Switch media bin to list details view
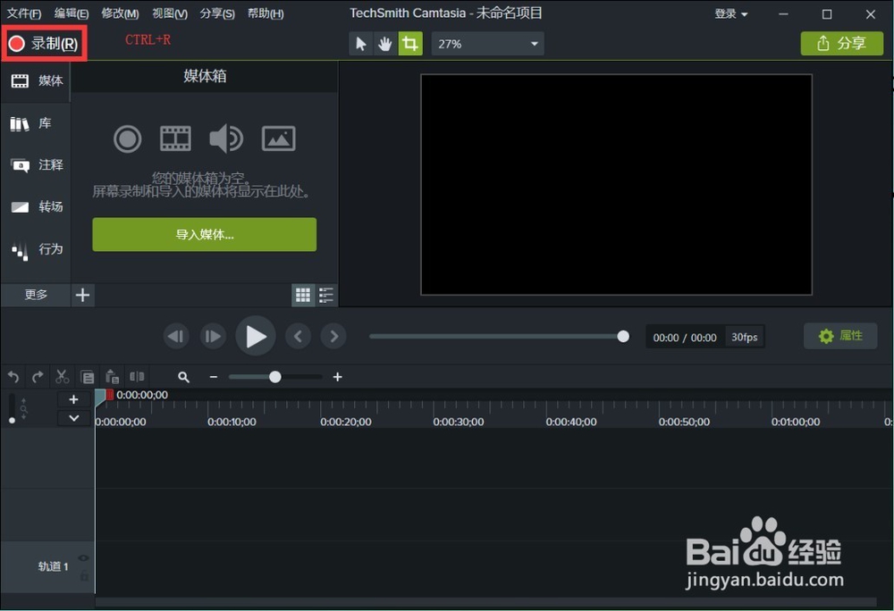This screenshot has width=894, height=611. click(326, 295)
